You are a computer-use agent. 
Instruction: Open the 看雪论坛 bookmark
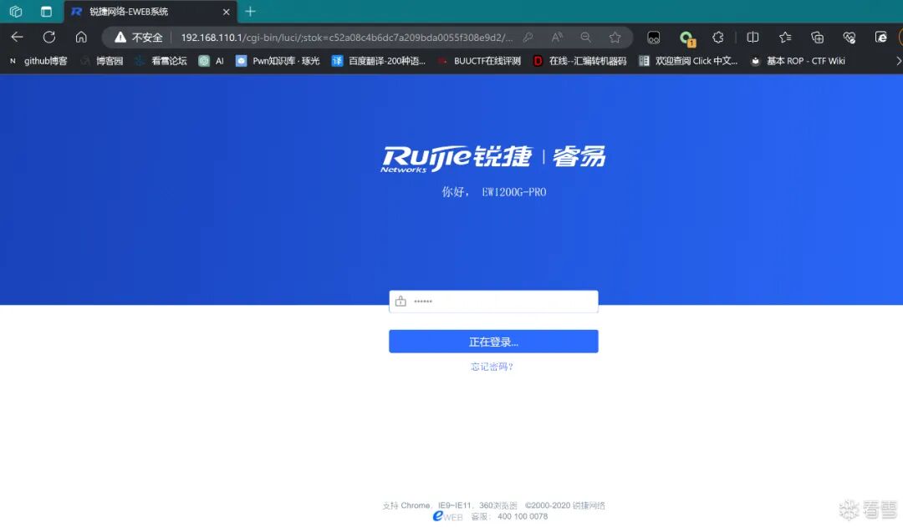click(x=161, y=61)
